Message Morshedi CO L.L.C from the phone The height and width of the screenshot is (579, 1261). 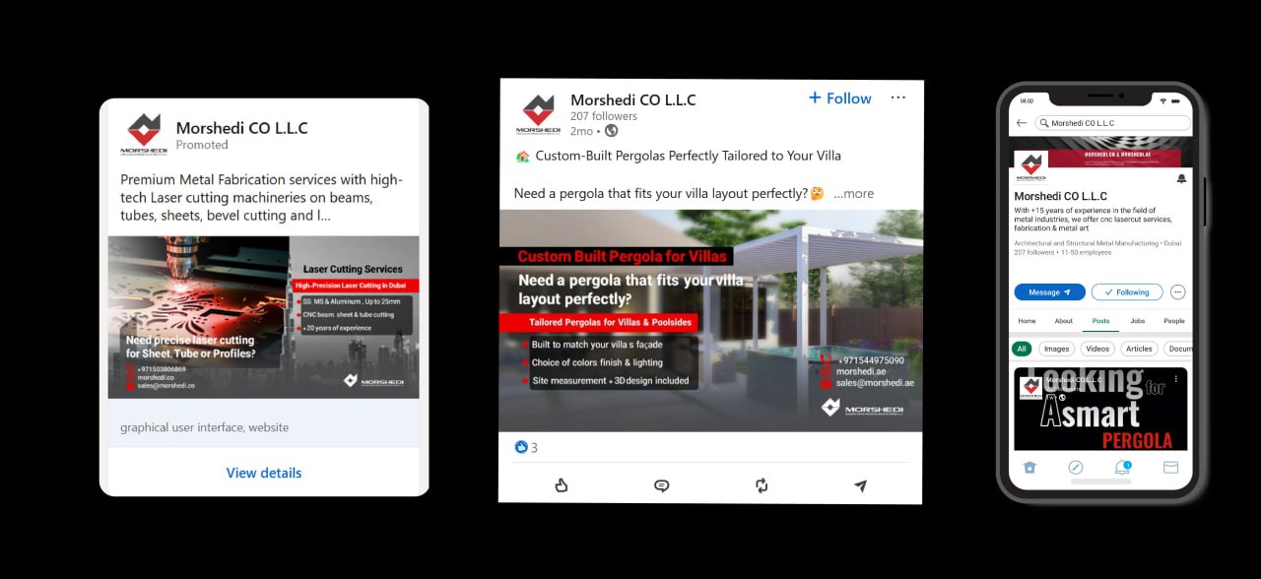point(1049,292)
